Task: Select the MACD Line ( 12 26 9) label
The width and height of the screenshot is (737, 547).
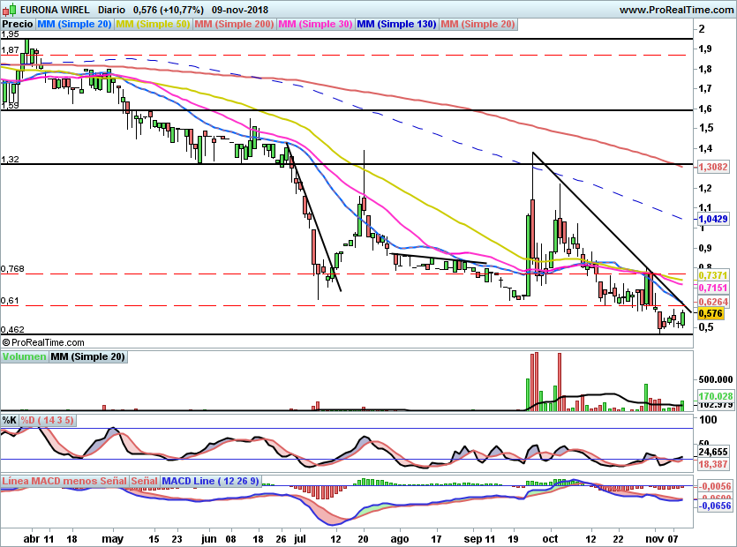Action: coord(210,481)
